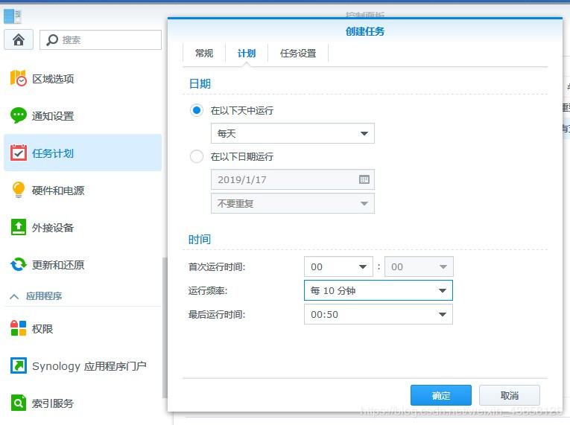
Task: Expand the 每天 days dropdown
Action: coord(293,133)
